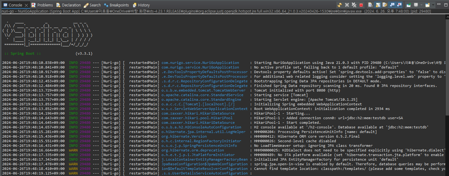Click 'H2 console available at' message
Image resolution: width=449 pixels, height=176 pixels.
[341, 127]
